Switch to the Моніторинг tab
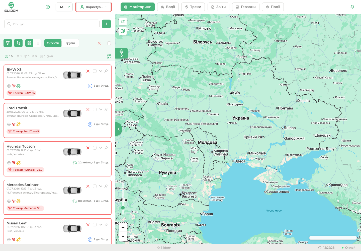Image resolution: width=361 pixels, height=251 pixels. (x=138, y=7)
